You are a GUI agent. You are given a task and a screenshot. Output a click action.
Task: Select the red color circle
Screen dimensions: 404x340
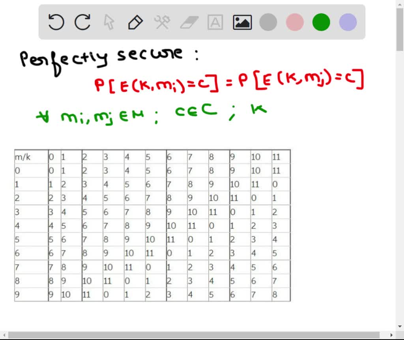[294, 22]
